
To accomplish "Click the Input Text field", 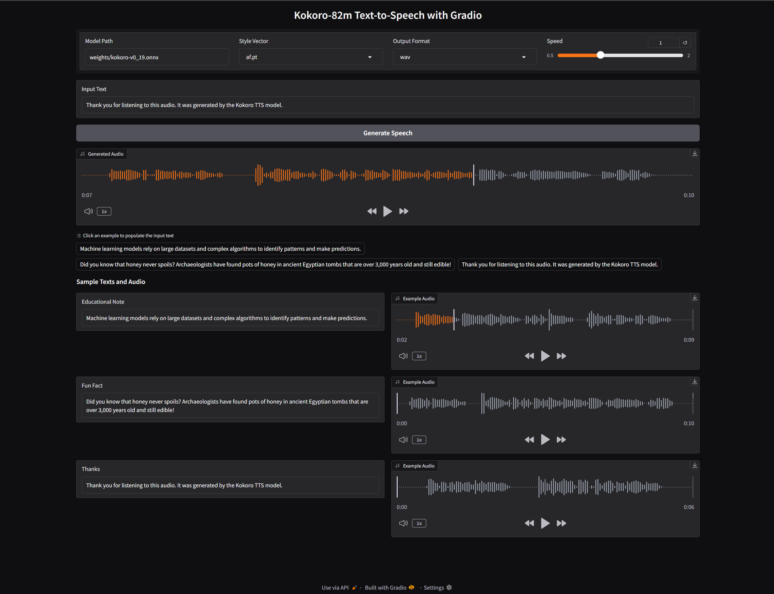I will click(388, 105).
